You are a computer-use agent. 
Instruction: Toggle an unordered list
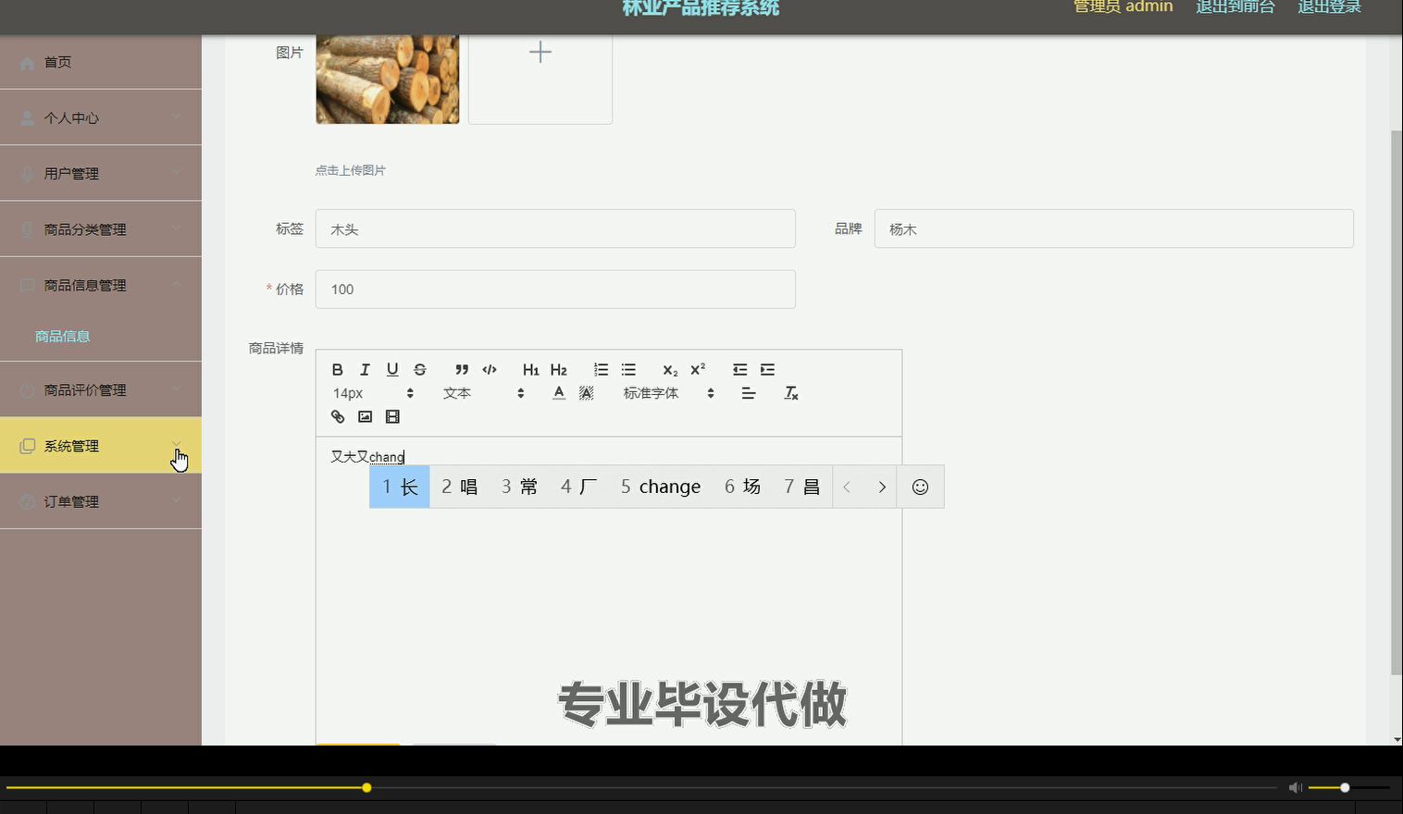(x=628, y=369)
